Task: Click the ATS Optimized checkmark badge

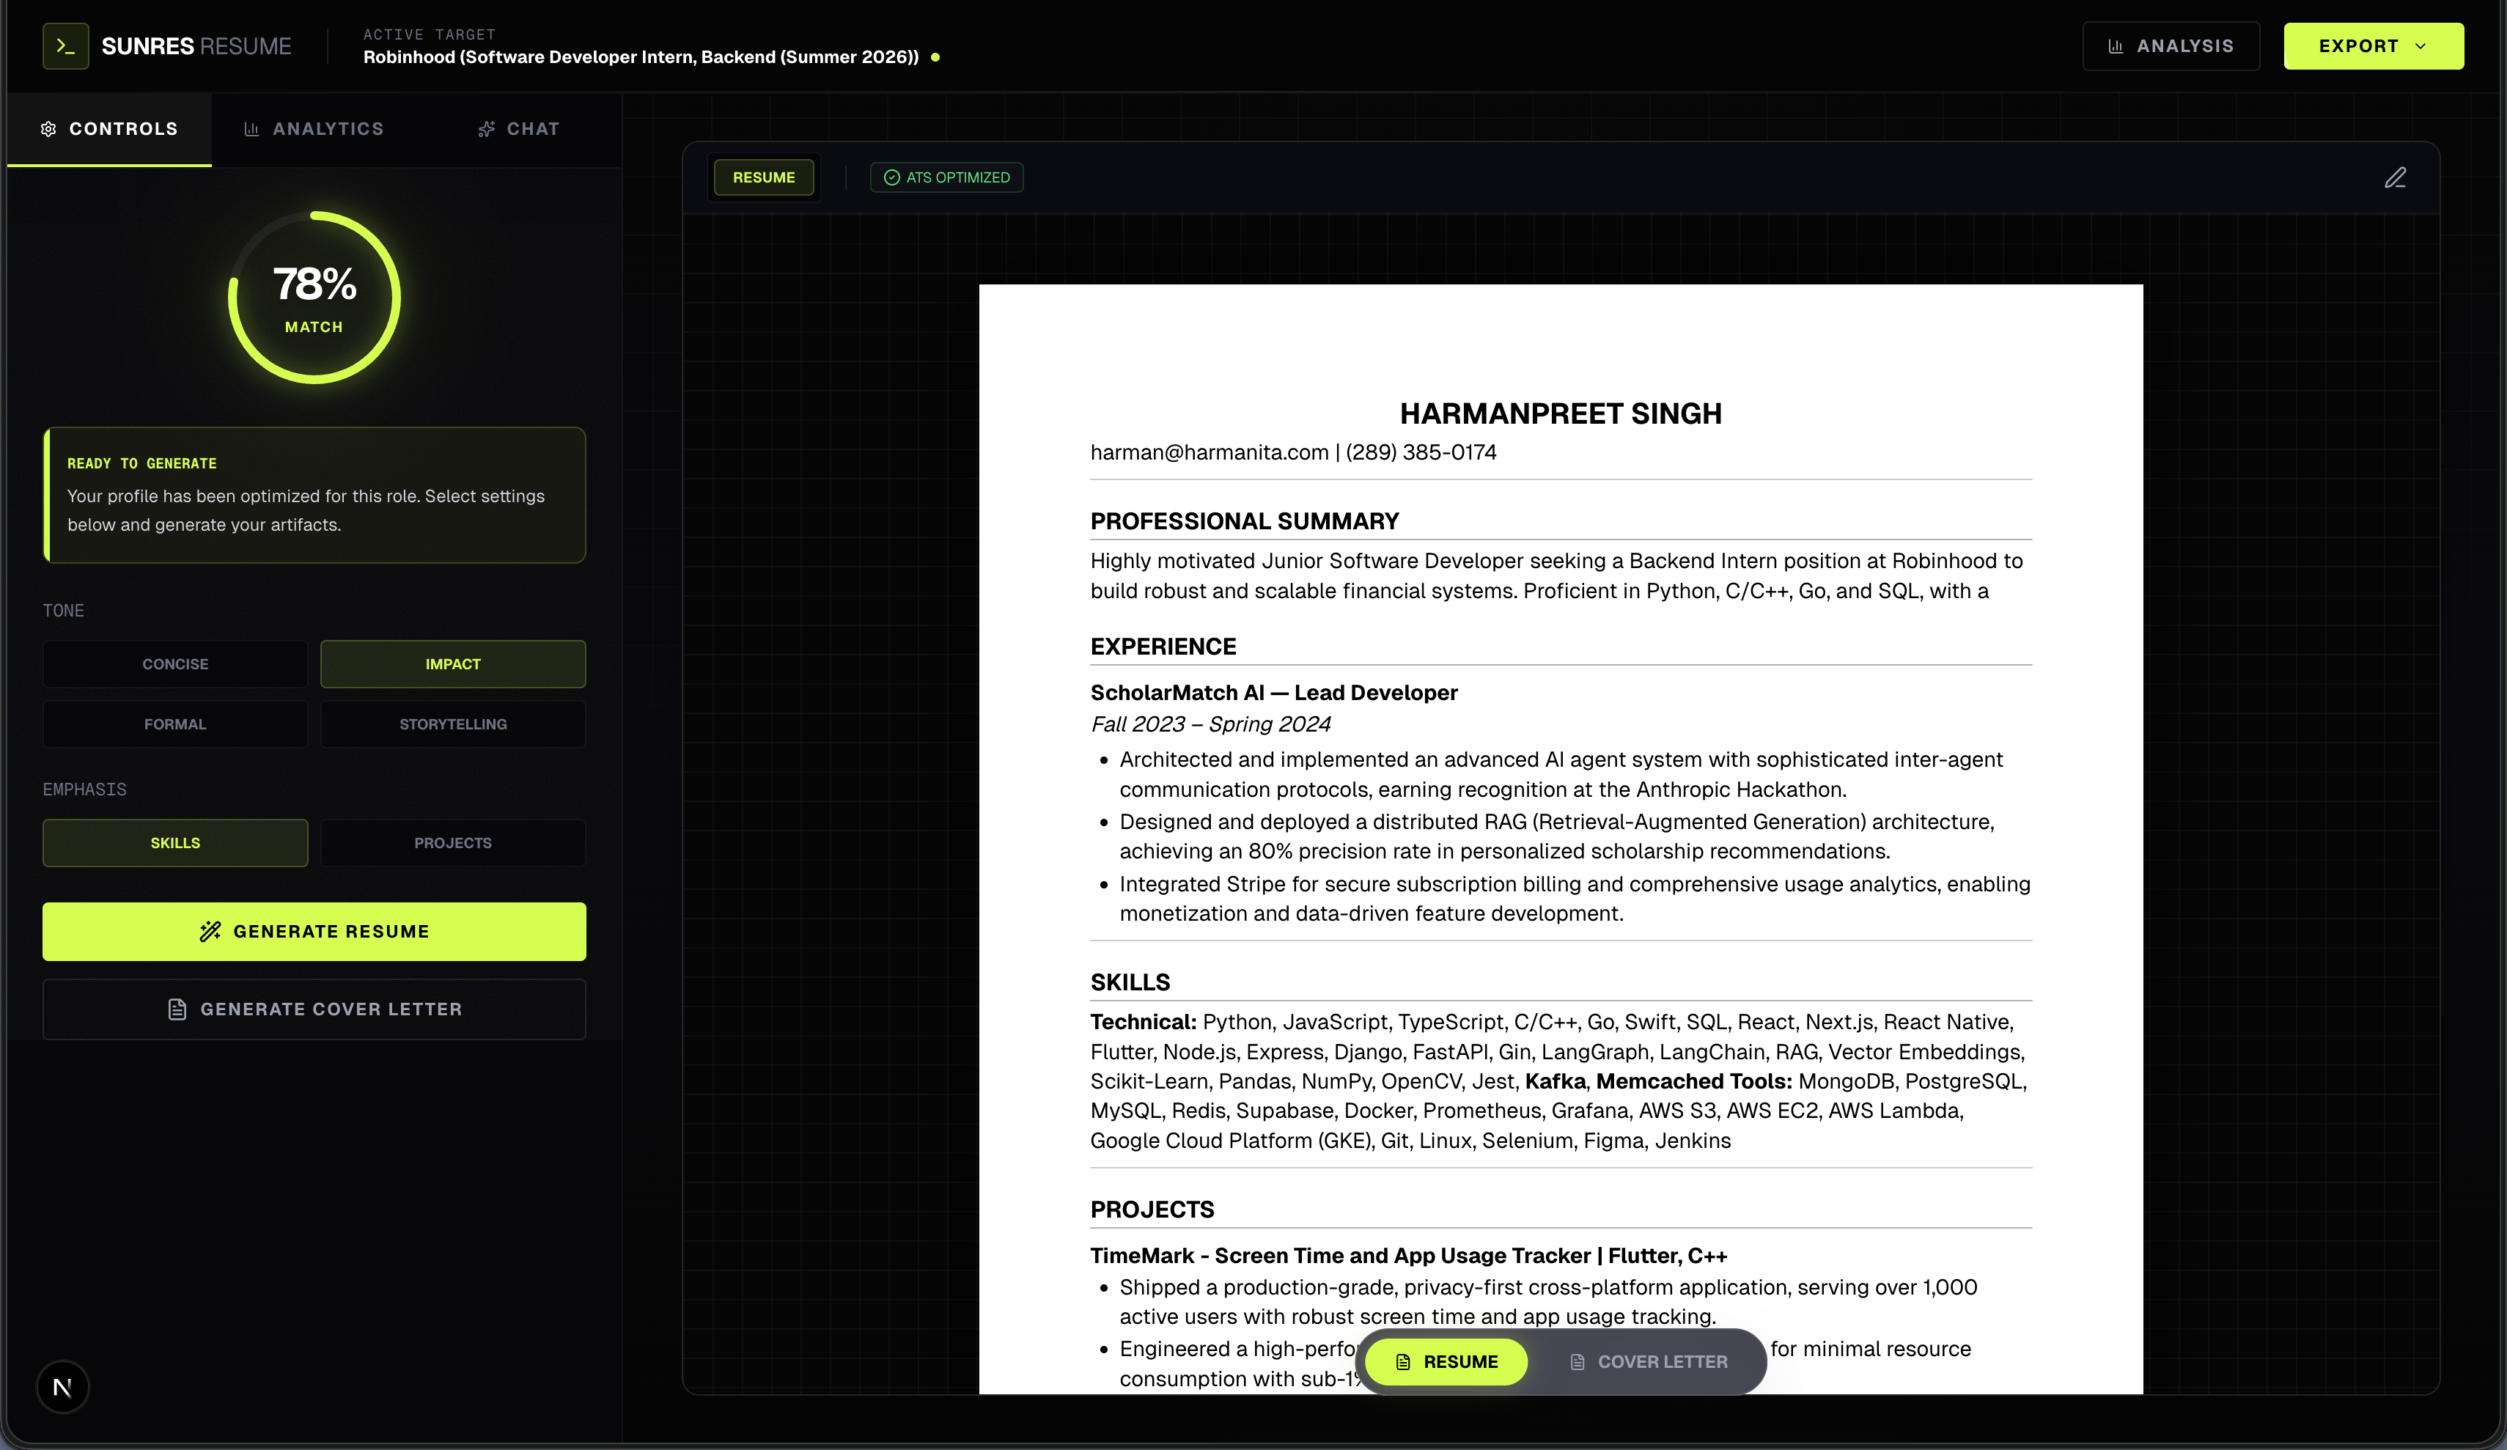Action: coord(946,177)
